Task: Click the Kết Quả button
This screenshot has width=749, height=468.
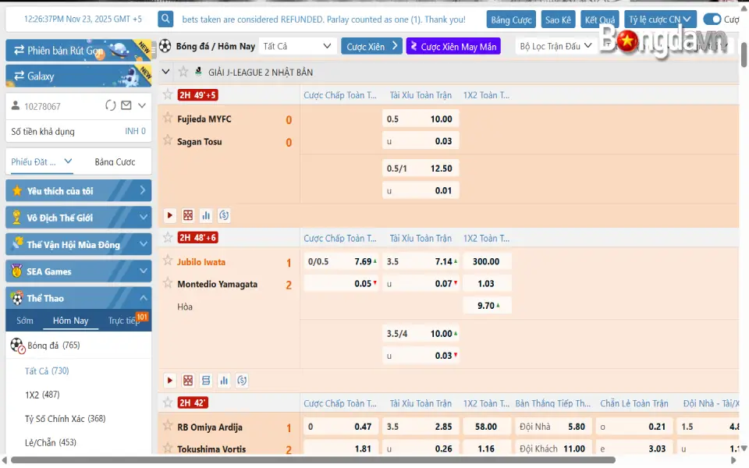Action: click(x=600, y=19)
